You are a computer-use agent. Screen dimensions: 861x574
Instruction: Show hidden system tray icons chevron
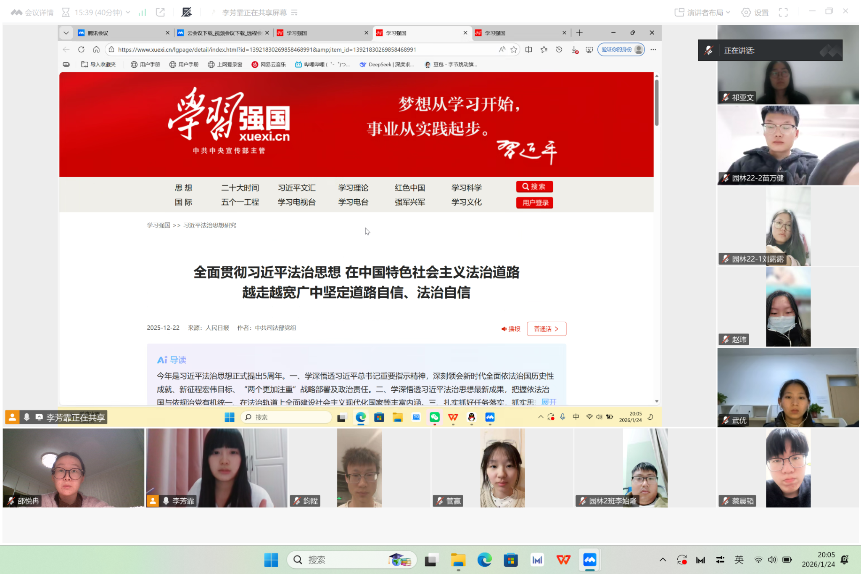[x=663, y=560]
